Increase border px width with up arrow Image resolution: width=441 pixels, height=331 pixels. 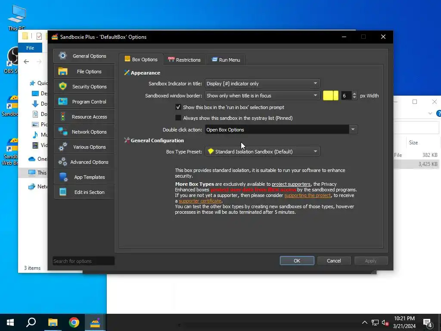coord(354,94)
